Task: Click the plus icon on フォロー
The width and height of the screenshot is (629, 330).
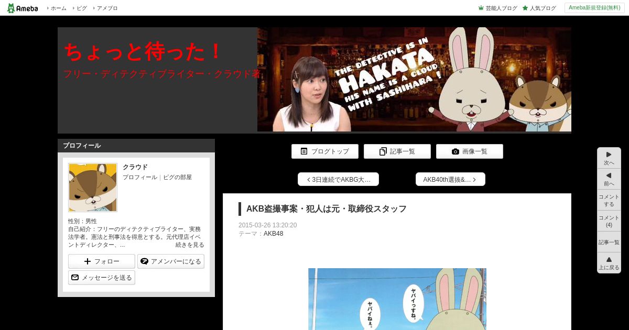Action: tap(88, 261)
